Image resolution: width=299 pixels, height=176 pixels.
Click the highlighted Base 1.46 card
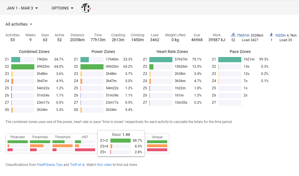121,143
